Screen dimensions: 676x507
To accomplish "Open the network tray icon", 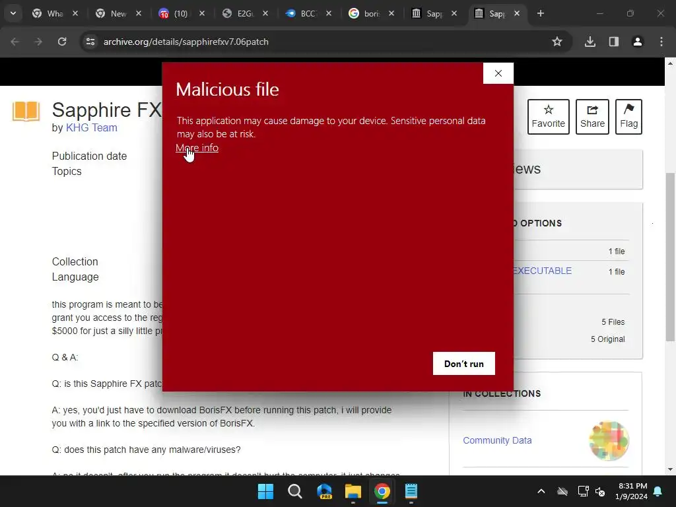I will (584, 491).
